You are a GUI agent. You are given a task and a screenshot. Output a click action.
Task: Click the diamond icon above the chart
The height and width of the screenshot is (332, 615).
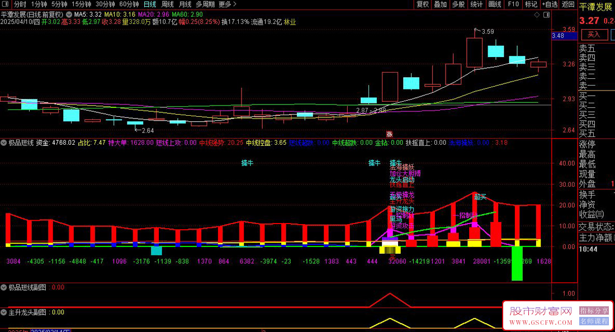pyautogui.click(x=537, y=15)
